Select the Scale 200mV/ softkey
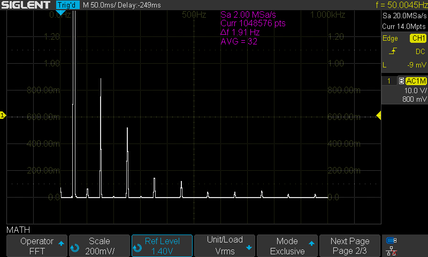This screenshot has height=257, width=428. 100,246
